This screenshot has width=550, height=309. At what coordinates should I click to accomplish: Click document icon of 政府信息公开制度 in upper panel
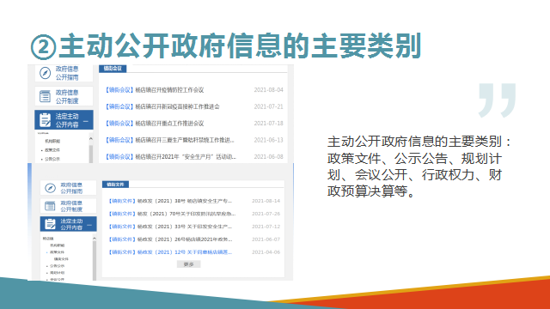[x=46, y=96]
